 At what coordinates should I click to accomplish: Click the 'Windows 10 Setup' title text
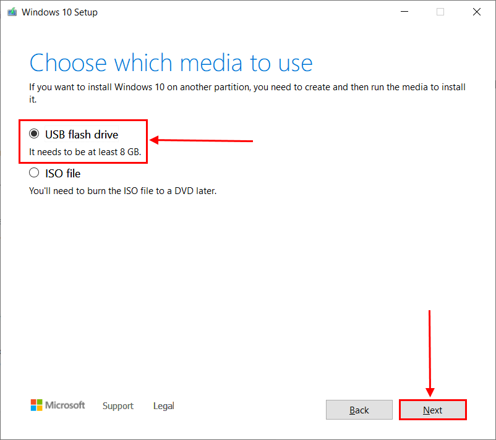pos(59,12)
